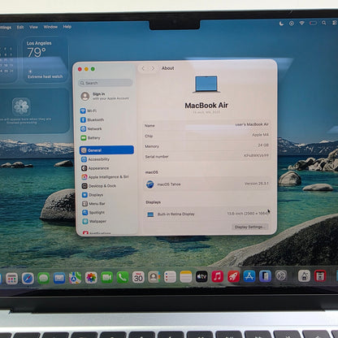Click the Serial number row
Viewport: 338px width, 338px height.
click(206, 156)
